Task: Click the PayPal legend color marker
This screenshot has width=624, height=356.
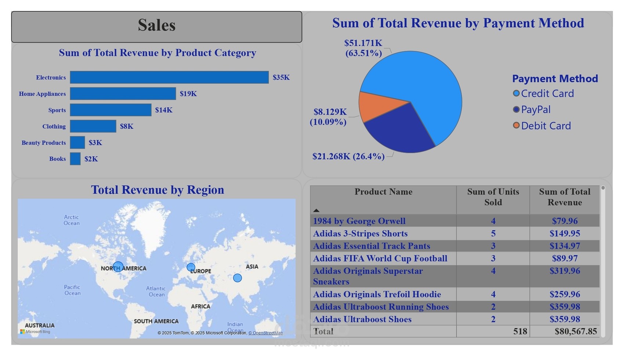Action: click(516, 109)
